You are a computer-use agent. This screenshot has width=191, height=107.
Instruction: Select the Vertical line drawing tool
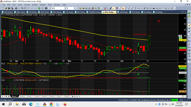click(135, 8)
